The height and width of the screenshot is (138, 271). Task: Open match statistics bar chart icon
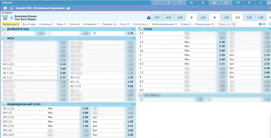click(x=148, y=18)
